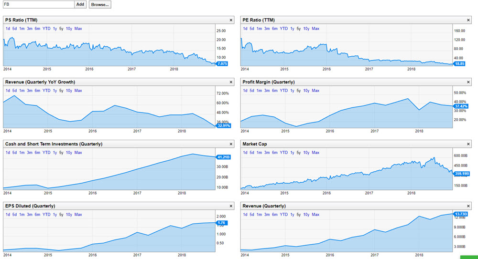Screen dimensions: 478x259
Task: Set Cash and Investments chart to 10y range
Action: [69, 153]
